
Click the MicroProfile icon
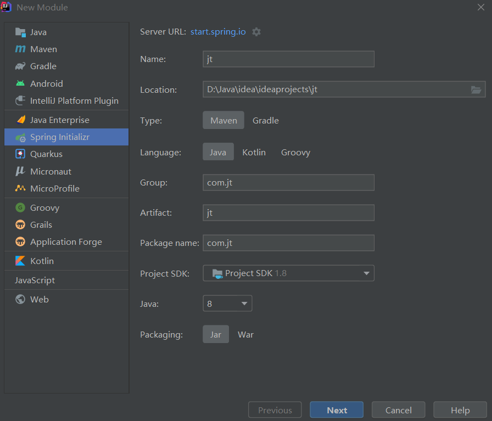pyautogui.click(x=20, y=188)
